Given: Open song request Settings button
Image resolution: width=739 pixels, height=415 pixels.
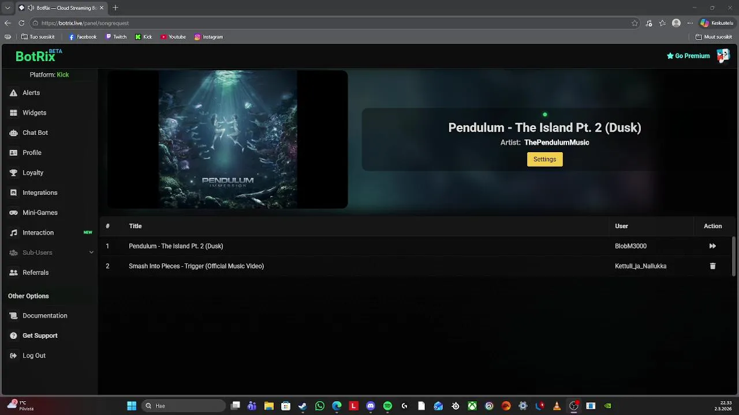Looking at the screenshot, I should pyautogui.click(x=544, y=159).
